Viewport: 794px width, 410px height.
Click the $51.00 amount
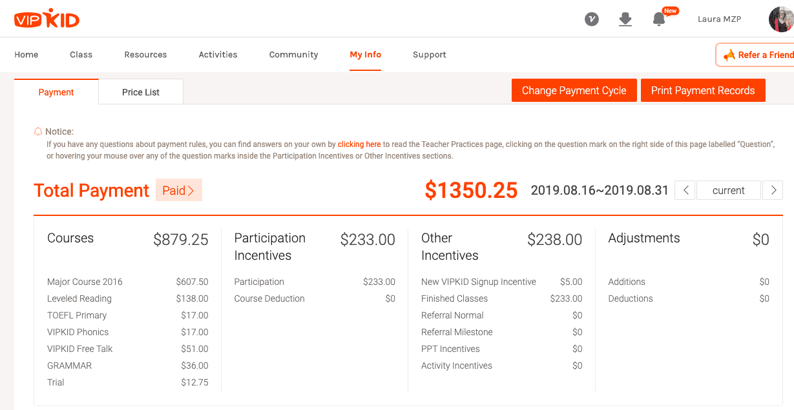(x=194, y=349)
